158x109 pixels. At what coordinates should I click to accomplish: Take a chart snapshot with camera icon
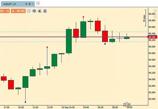coord(155,16)
